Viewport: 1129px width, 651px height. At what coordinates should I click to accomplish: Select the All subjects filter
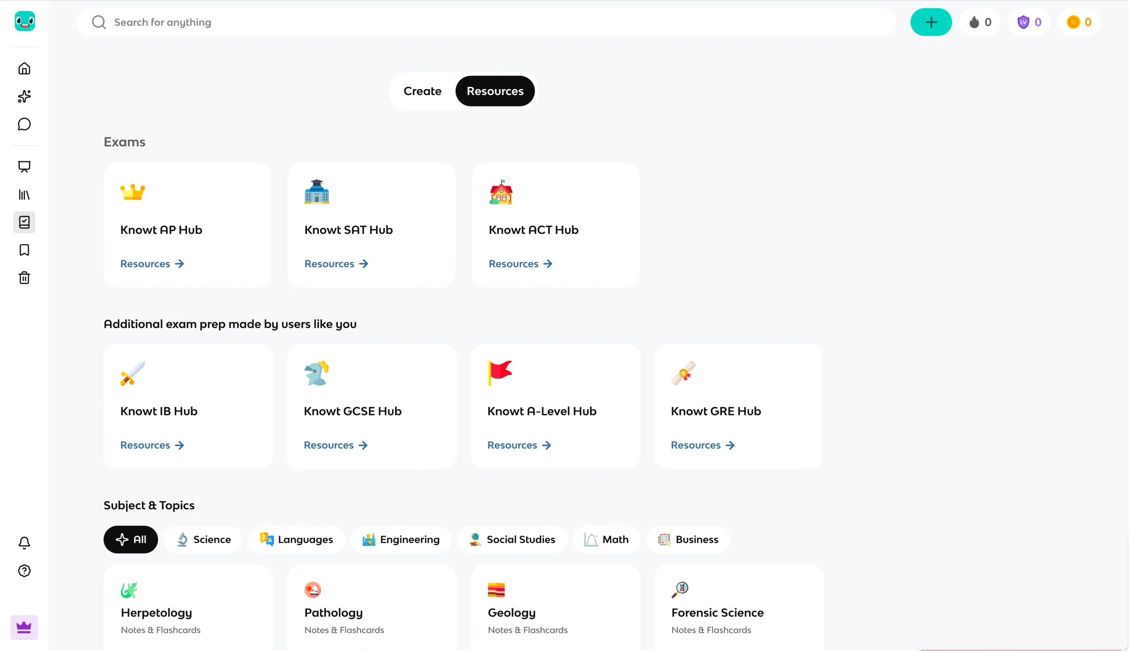(x=131, y=540)
